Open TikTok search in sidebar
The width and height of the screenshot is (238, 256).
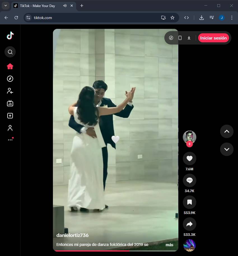(10, 52)
